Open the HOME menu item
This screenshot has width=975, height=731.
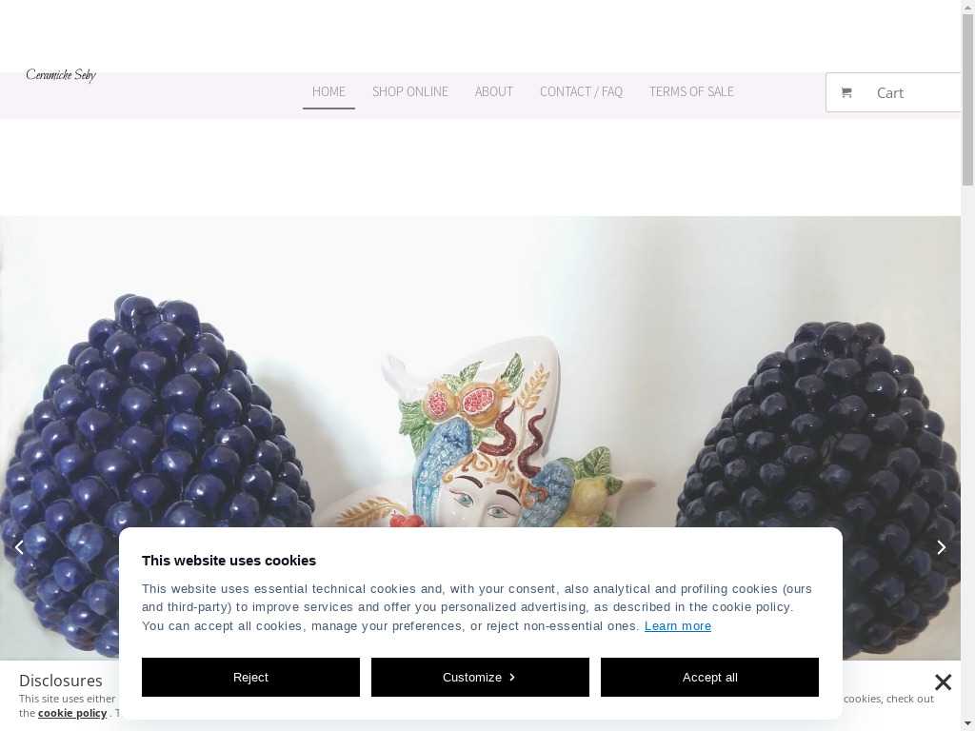(x=328, y=91)
